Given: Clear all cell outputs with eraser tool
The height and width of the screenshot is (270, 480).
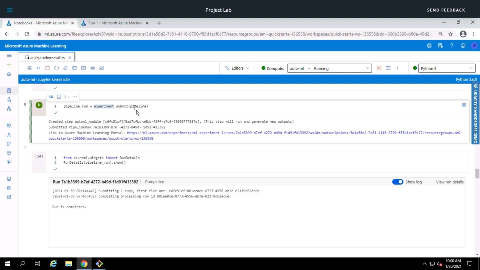Looking at the screenshot, I should pyautogui.click(x=65, y=68).
